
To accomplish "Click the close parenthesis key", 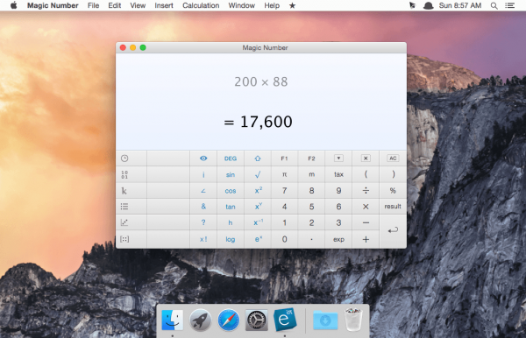I will pos(393,174).
